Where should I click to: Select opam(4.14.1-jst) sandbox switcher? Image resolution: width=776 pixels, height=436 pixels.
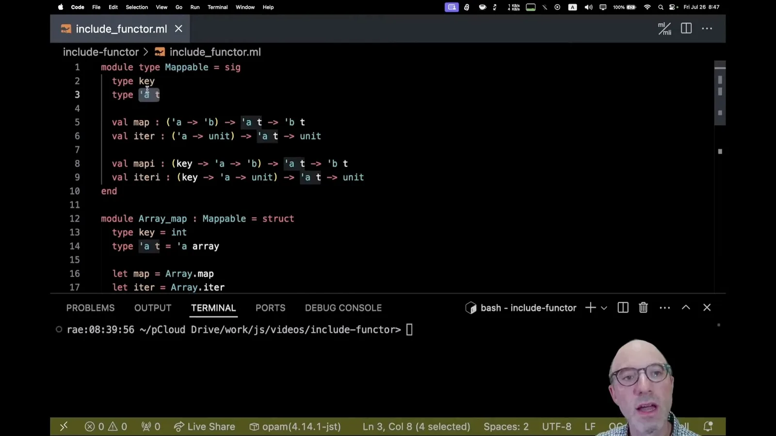(295, 426)
